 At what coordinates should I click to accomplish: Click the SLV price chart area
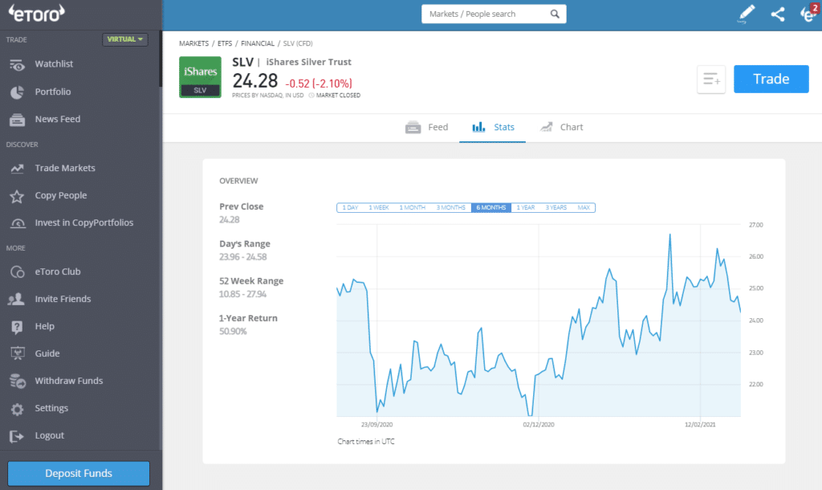[x=539, y=321]
